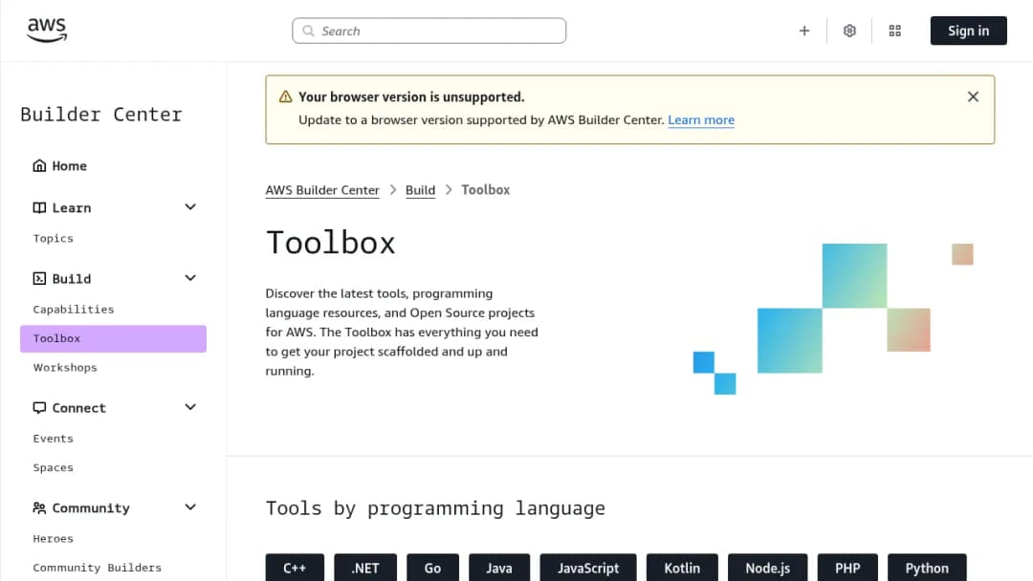
Task: Click the AWS logo
Action: point(47,31)
